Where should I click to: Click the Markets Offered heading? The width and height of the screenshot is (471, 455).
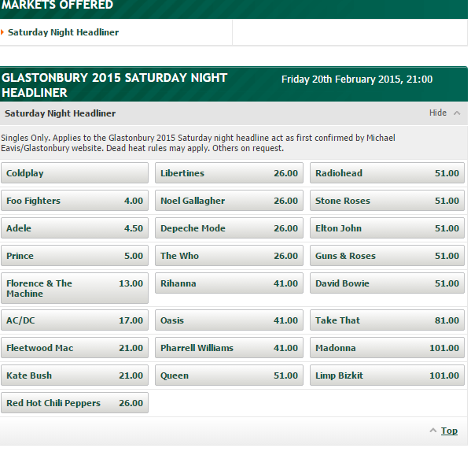tap(57, 5)
